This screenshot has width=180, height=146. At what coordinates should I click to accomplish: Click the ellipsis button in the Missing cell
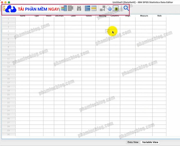[x=107, y=31]
